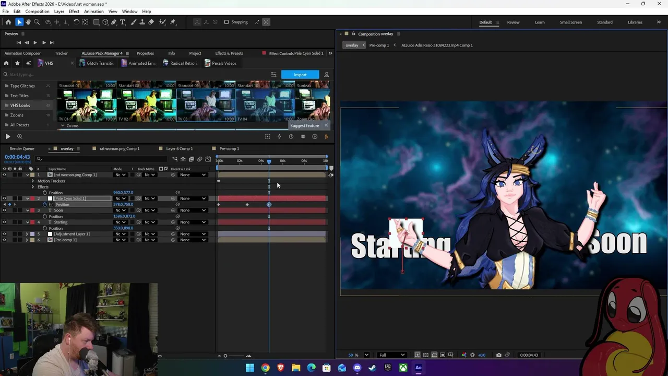668x376 pixels.
Task: Select the Hand tool
Action: pyautogui.click(x=28, y=22)
